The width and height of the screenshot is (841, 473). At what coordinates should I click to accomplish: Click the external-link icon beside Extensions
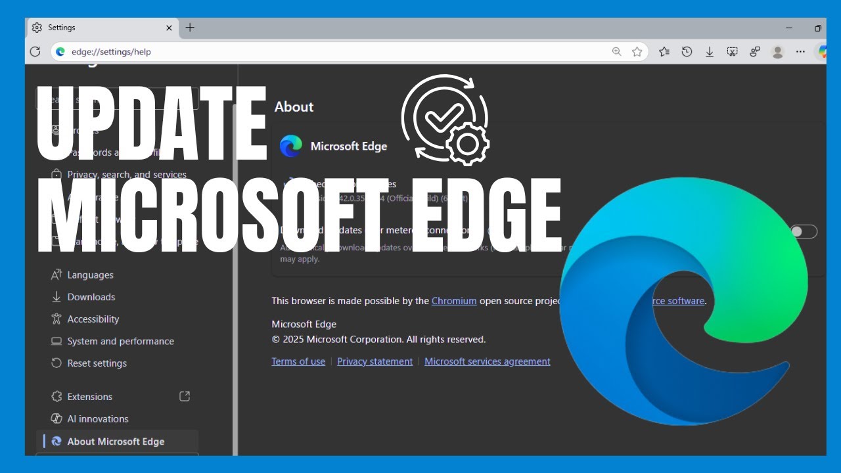click(x=185, y=396)
